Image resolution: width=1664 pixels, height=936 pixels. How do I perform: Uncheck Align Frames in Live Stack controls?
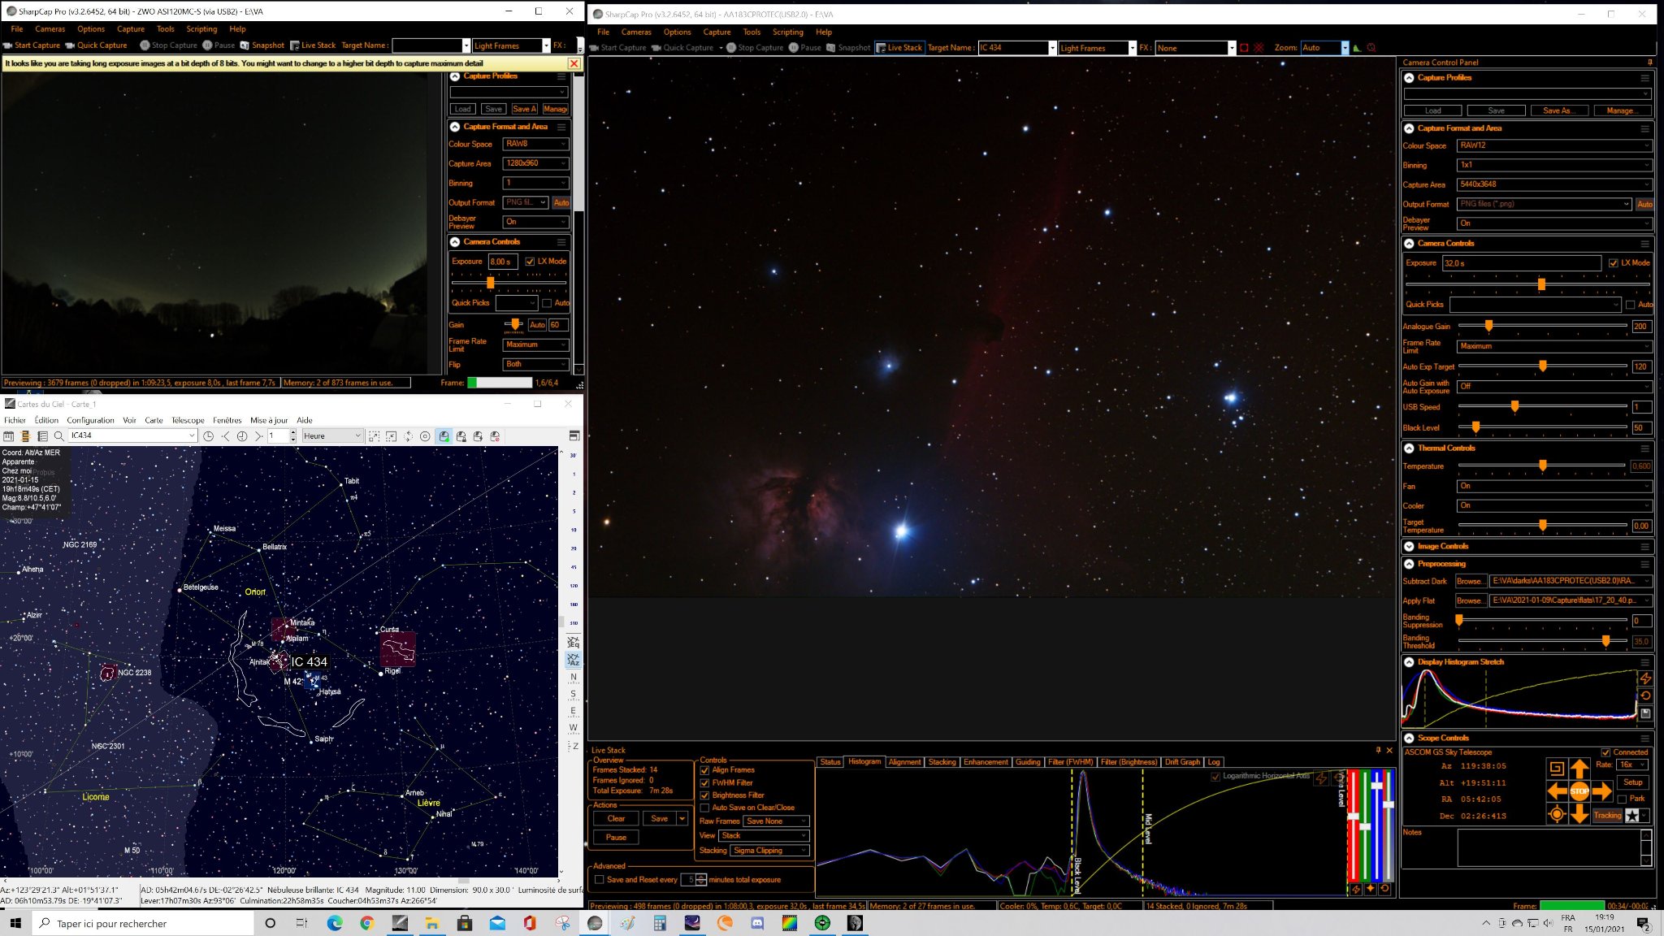pos(704,770)
